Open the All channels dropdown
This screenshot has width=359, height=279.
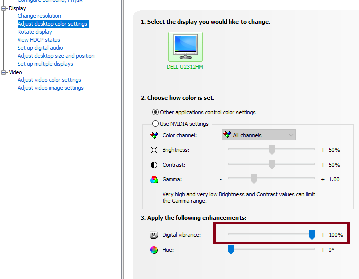259,135
